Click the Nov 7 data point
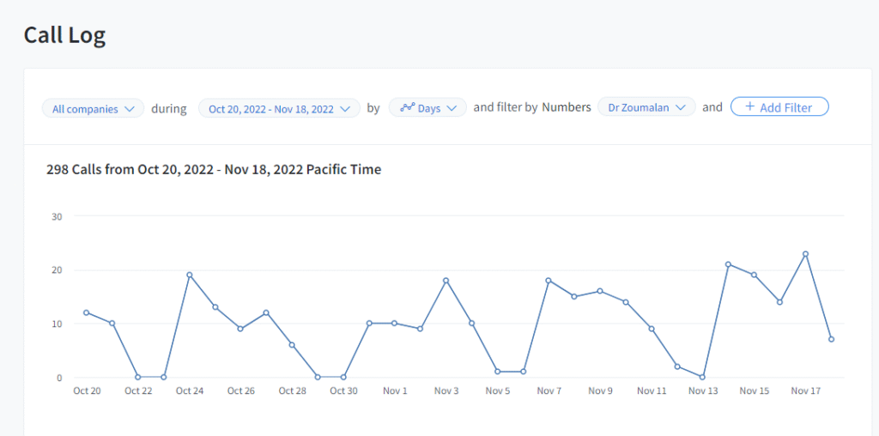The image size is (879, 436). (x=549, y=281)
